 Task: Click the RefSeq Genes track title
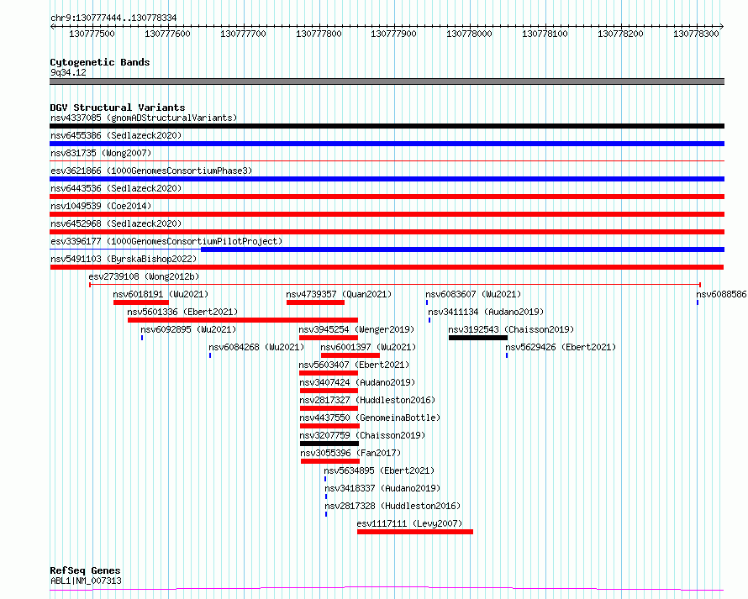(x=85, y=570)
